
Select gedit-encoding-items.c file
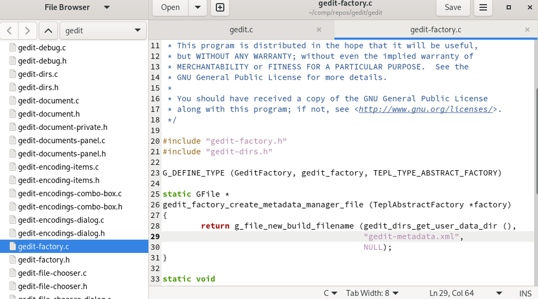58,167
